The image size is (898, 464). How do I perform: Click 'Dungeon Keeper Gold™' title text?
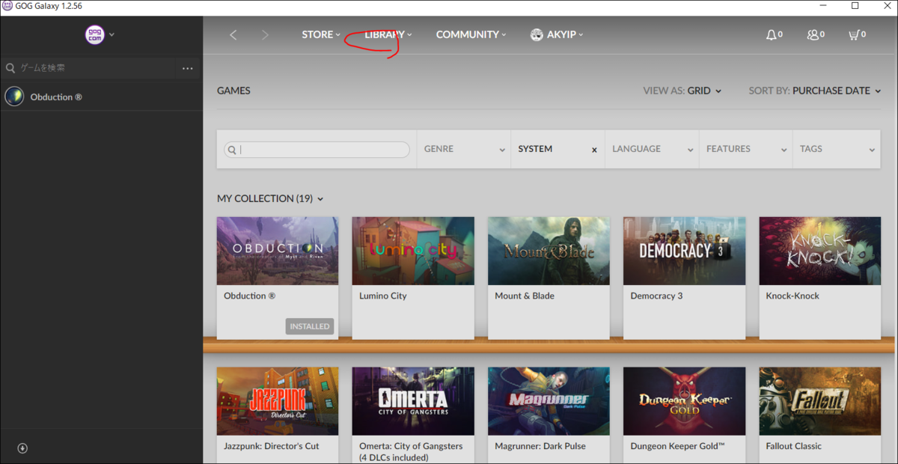click(678, 446)
